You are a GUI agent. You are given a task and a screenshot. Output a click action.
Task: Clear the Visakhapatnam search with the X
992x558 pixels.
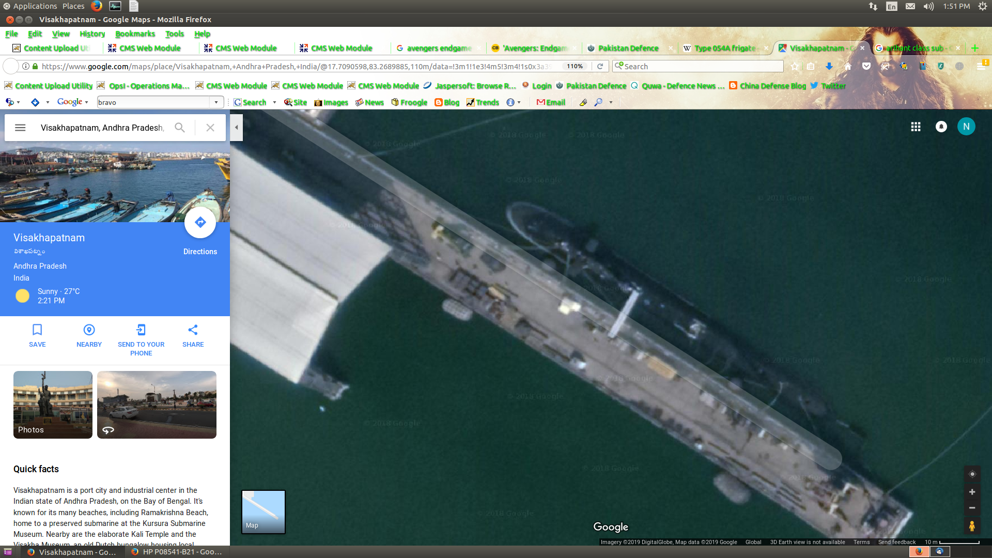click(210, 128)
